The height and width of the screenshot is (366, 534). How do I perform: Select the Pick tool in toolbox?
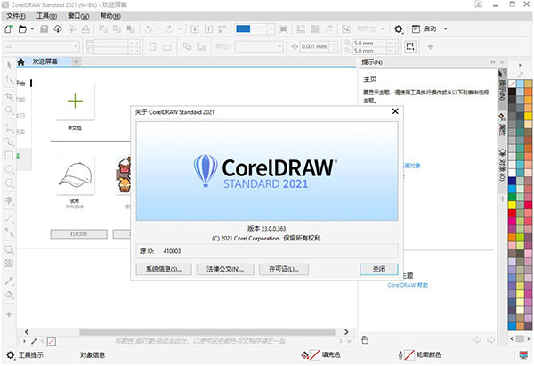tap(9, 64)
